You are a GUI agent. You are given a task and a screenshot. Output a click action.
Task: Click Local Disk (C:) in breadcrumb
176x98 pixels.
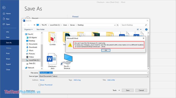point(55,25)
